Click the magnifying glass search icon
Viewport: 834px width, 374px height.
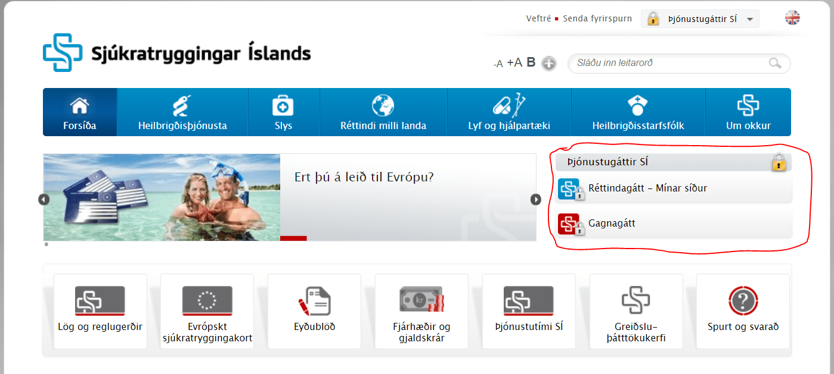(775, 63)
